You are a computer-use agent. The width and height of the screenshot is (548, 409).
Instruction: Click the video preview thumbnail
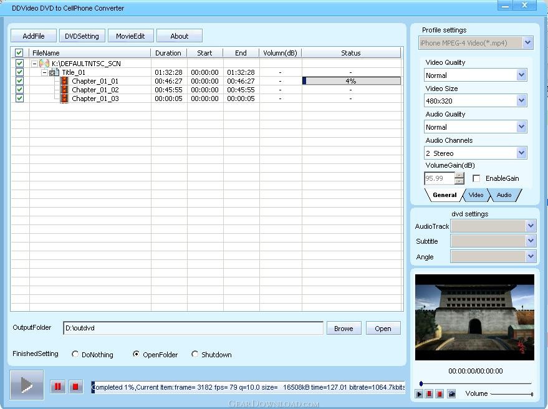click(474, 317)
